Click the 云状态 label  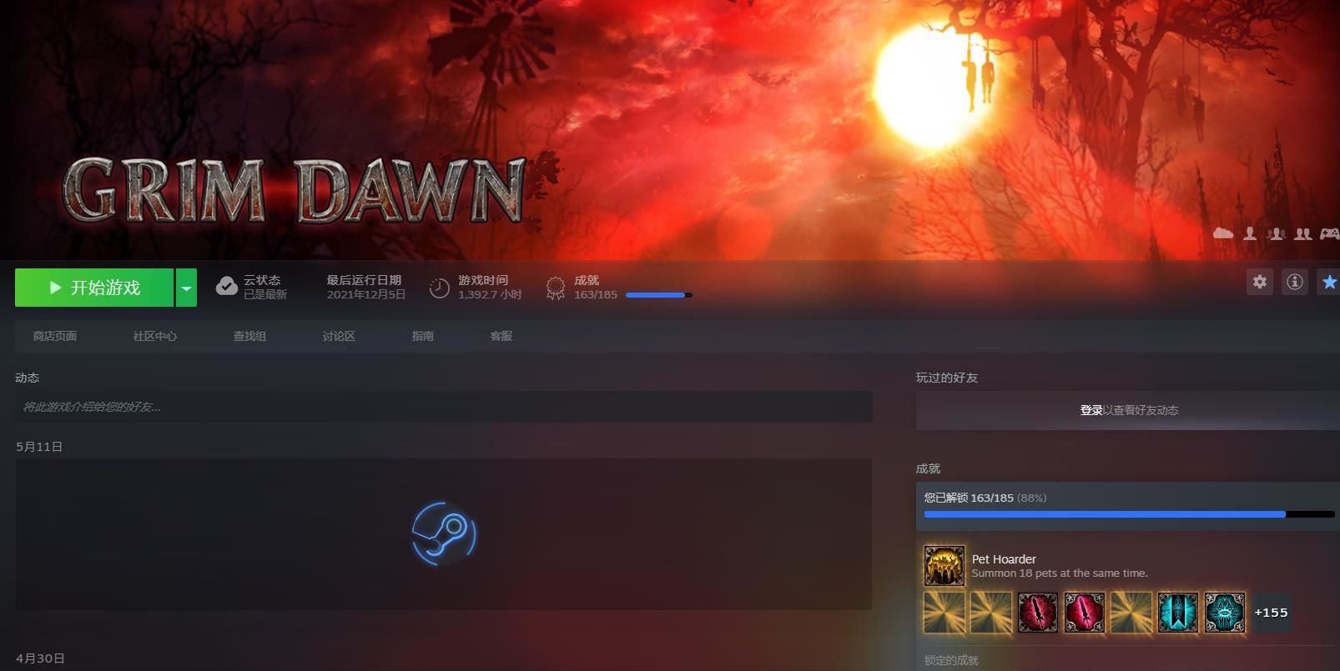[x=262, y=280]
